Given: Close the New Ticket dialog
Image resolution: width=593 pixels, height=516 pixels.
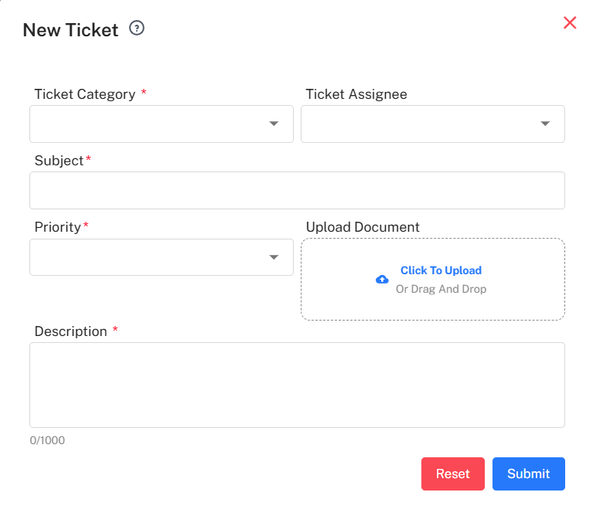Looking at the screenshot, I should point(570,22).
